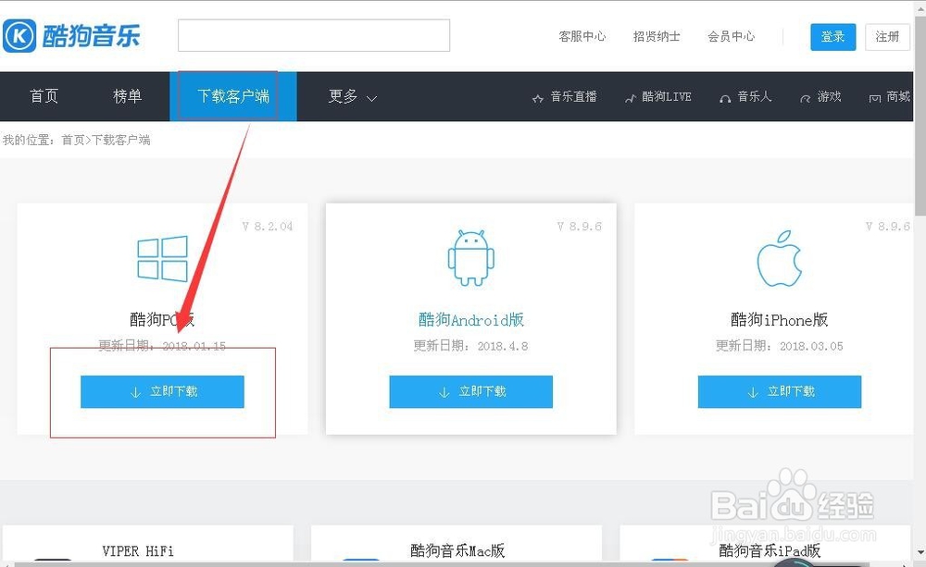The width and height of the screenshot is (926, 567).
Task: Open 音乐人 in the nav bar
Action: coord(754,97)
